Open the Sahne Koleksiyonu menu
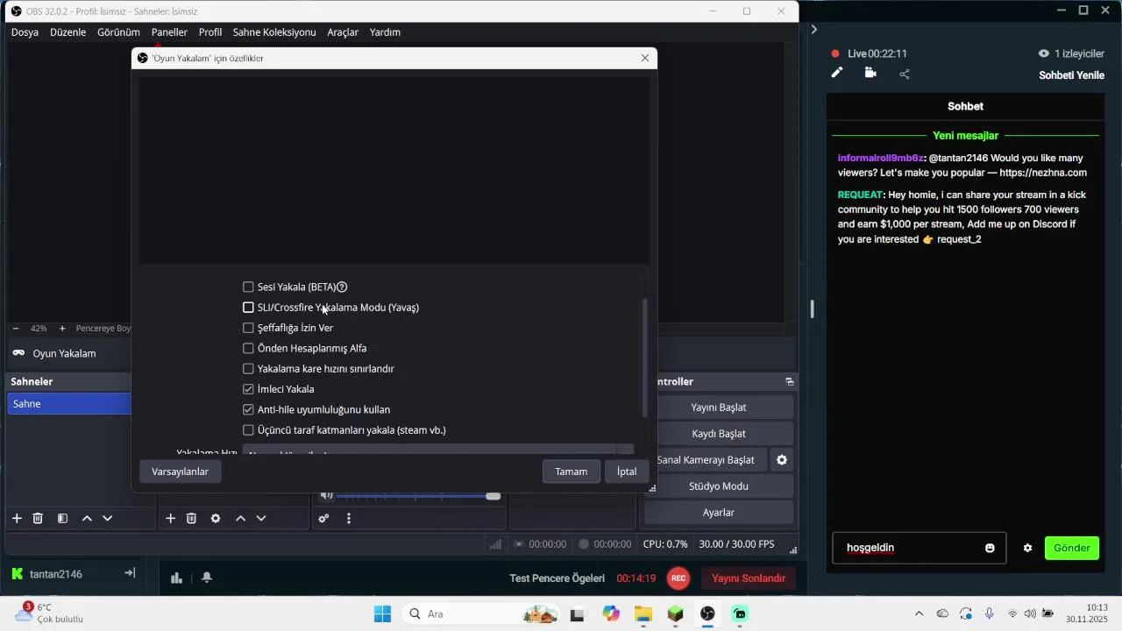 (274, 32)
